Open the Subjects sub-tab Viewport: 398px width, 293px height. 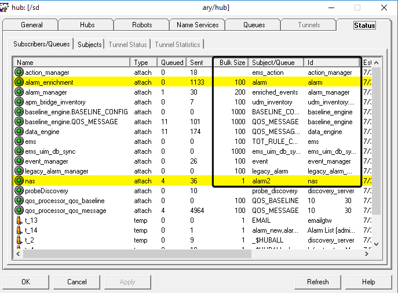point(89,45)
